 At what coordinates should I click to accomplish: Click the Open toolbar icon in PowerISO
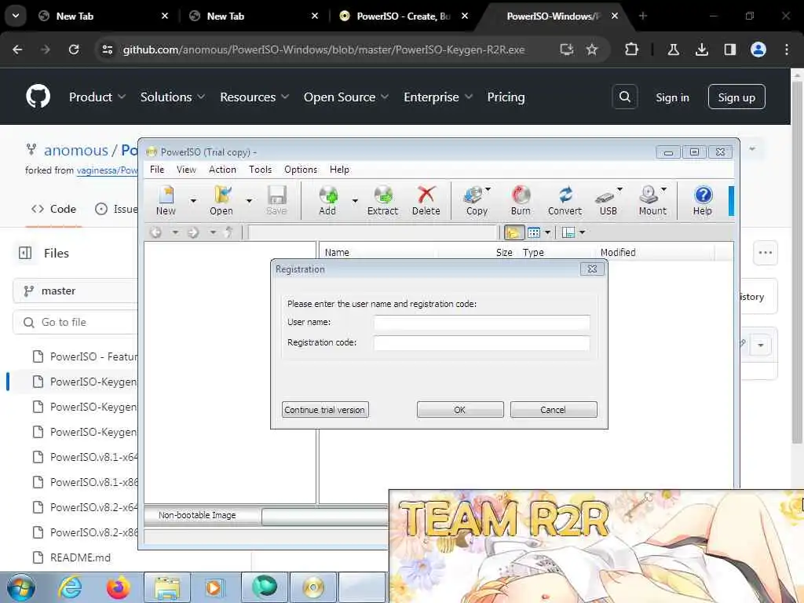(x=221, y=200)
